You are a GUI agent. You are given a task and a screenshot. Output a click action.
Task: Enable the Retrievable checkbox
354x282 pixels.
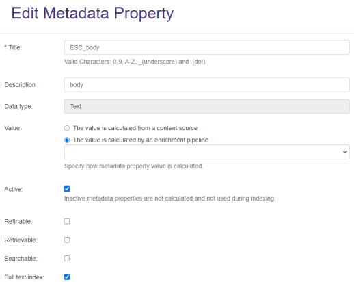67,240
